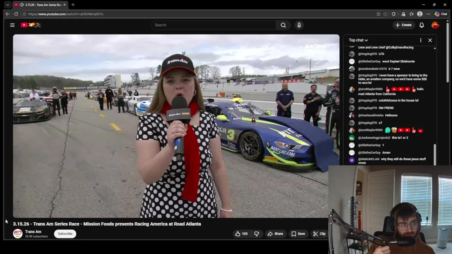
Task: Open the Trans Am channel avatar
Action: click(18, 234)
